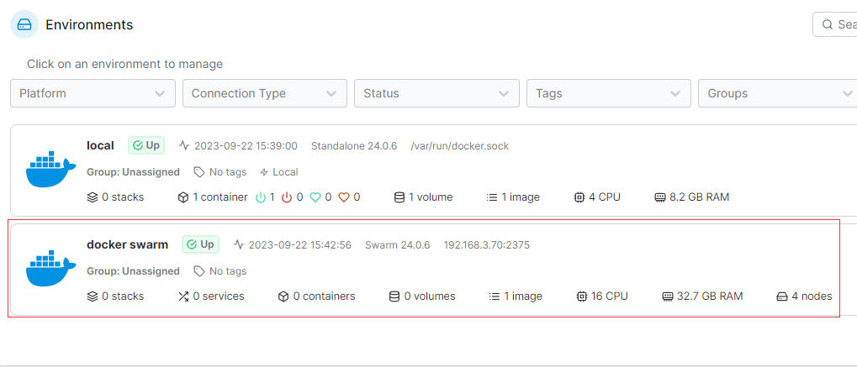The height and width of the screenshot is (367, 857).
Task: Click the nodes icon showing 4 nodes
Action: [781, 296]
